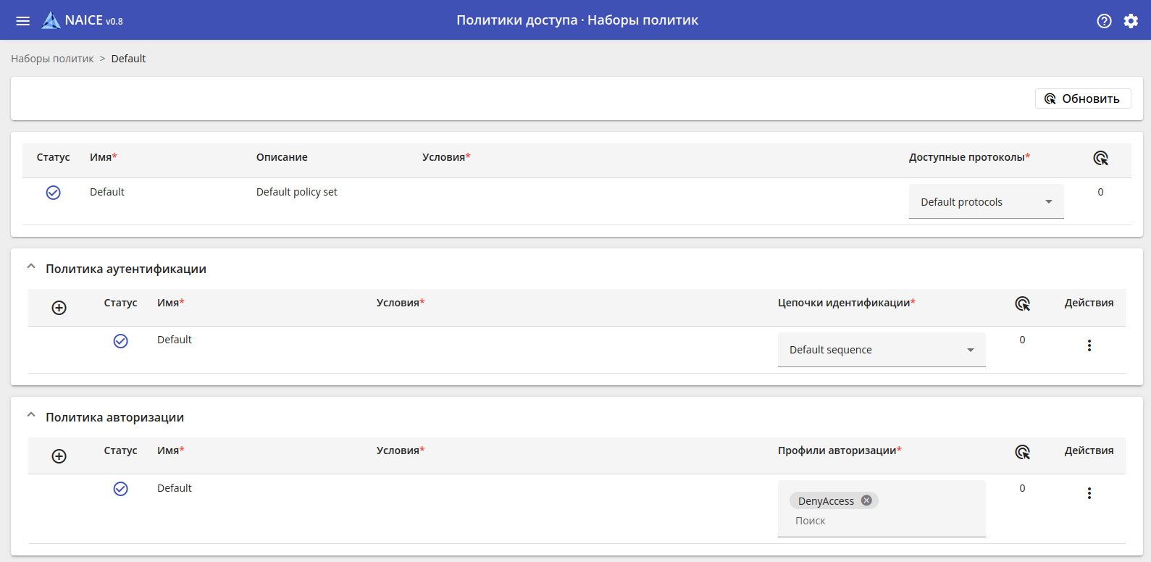This screenshot has width=1151, height=562.
Task: Open the help question mark icon
Action: (x=1104, y=21)
